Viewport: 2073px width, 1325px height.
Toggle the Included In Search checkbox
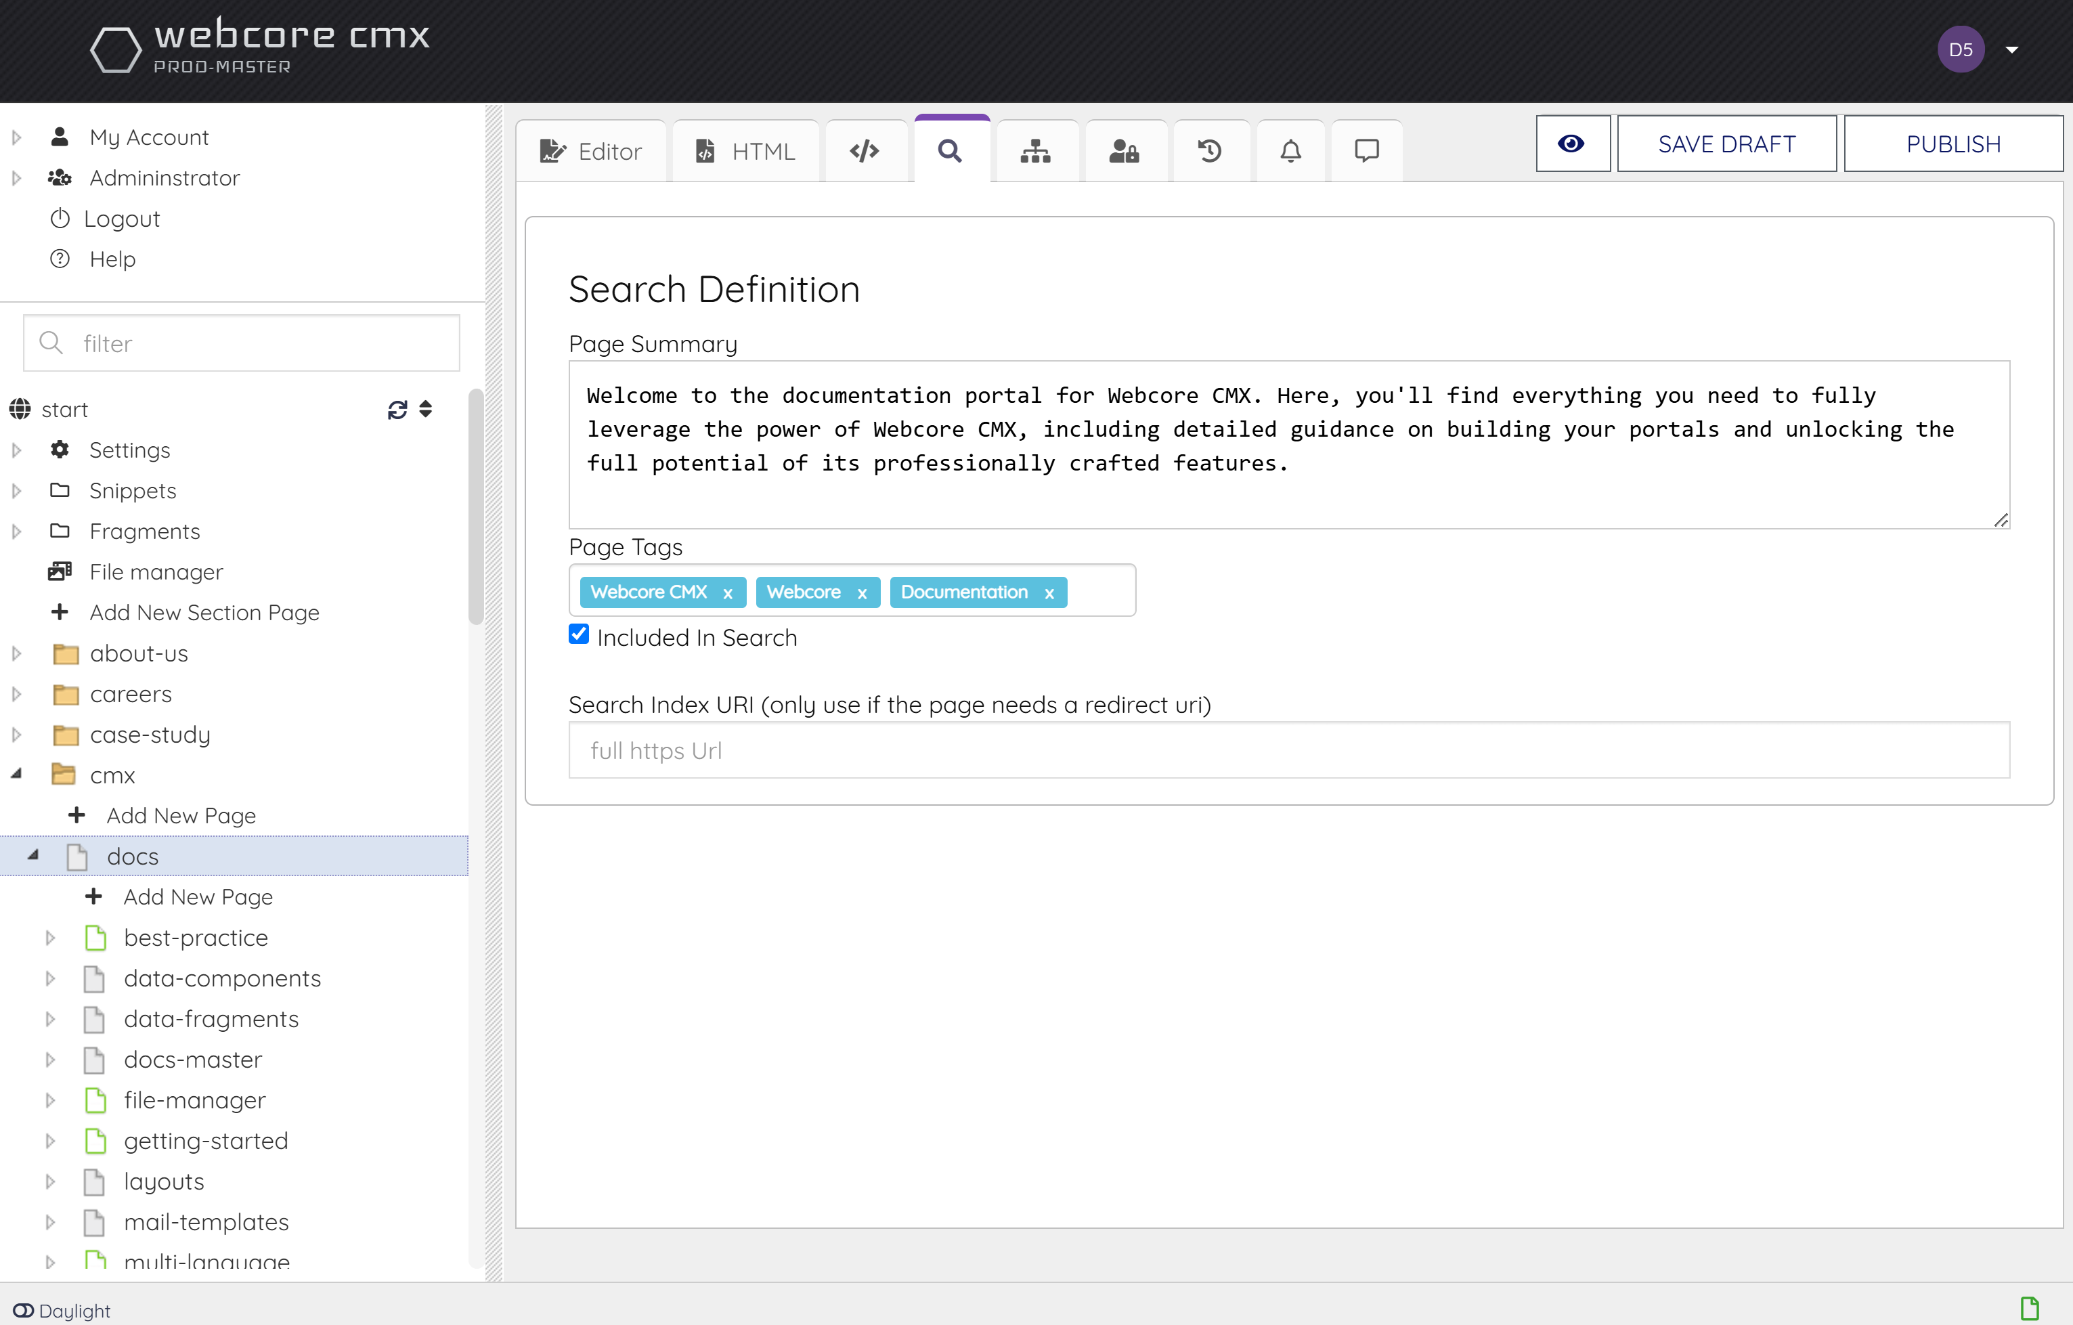tap(579, 634)
